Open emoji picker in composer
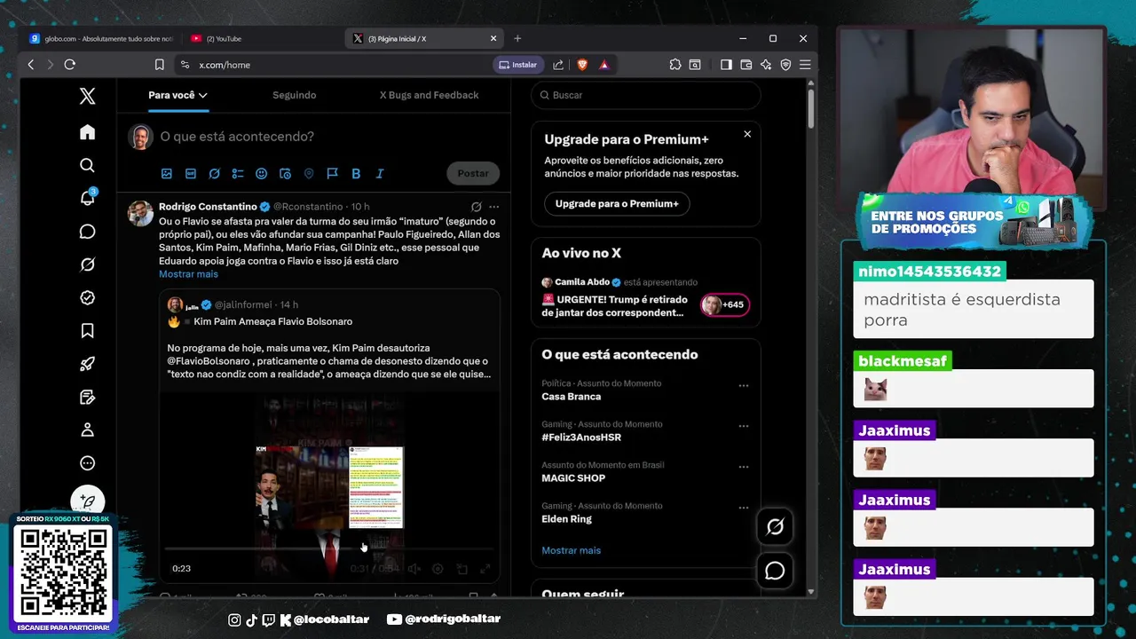The height and width of the screenshot is (639, 1136). point(261,174)
